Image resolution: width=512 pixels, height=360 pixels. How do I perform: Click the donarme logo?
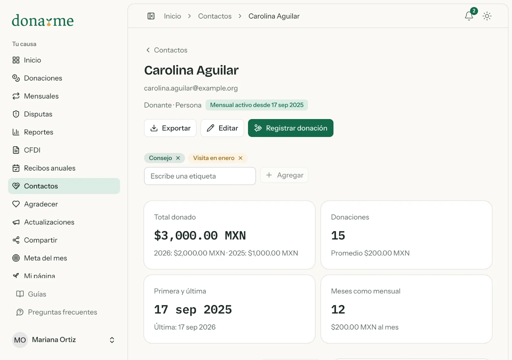(43, 20)
